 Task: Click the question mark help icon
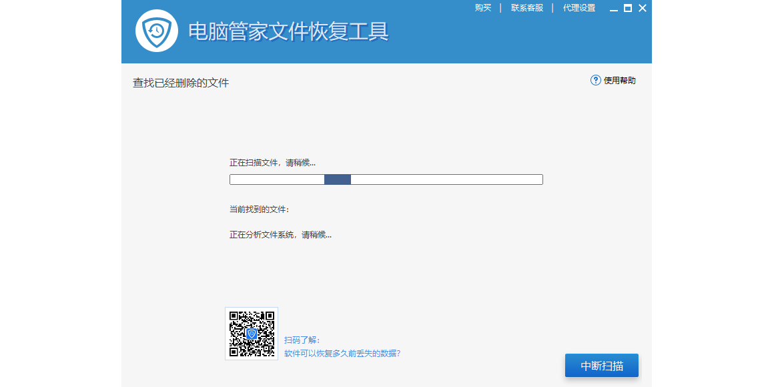[x=596, y=80]
